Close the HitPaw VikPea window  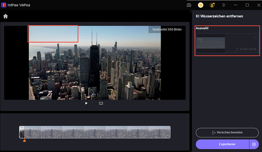259,5
